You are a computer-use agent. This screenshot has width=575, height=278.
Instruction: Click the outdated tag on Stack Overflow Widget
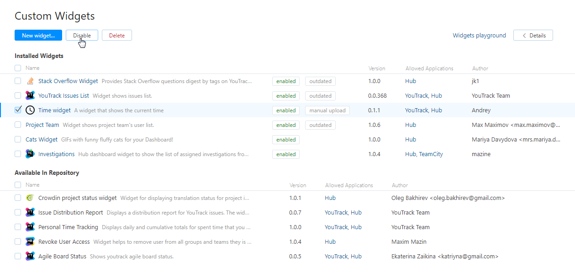click(x=320, y=81)
